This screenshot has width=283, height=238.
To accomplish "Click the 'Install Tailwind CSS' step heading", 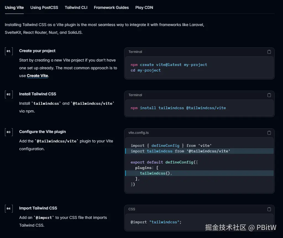I will 38,94.
